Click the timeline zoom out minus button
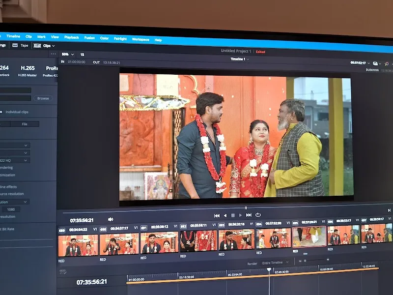This screenshot has width=393, height=295. pyautogui.click(x=300, y=261)
